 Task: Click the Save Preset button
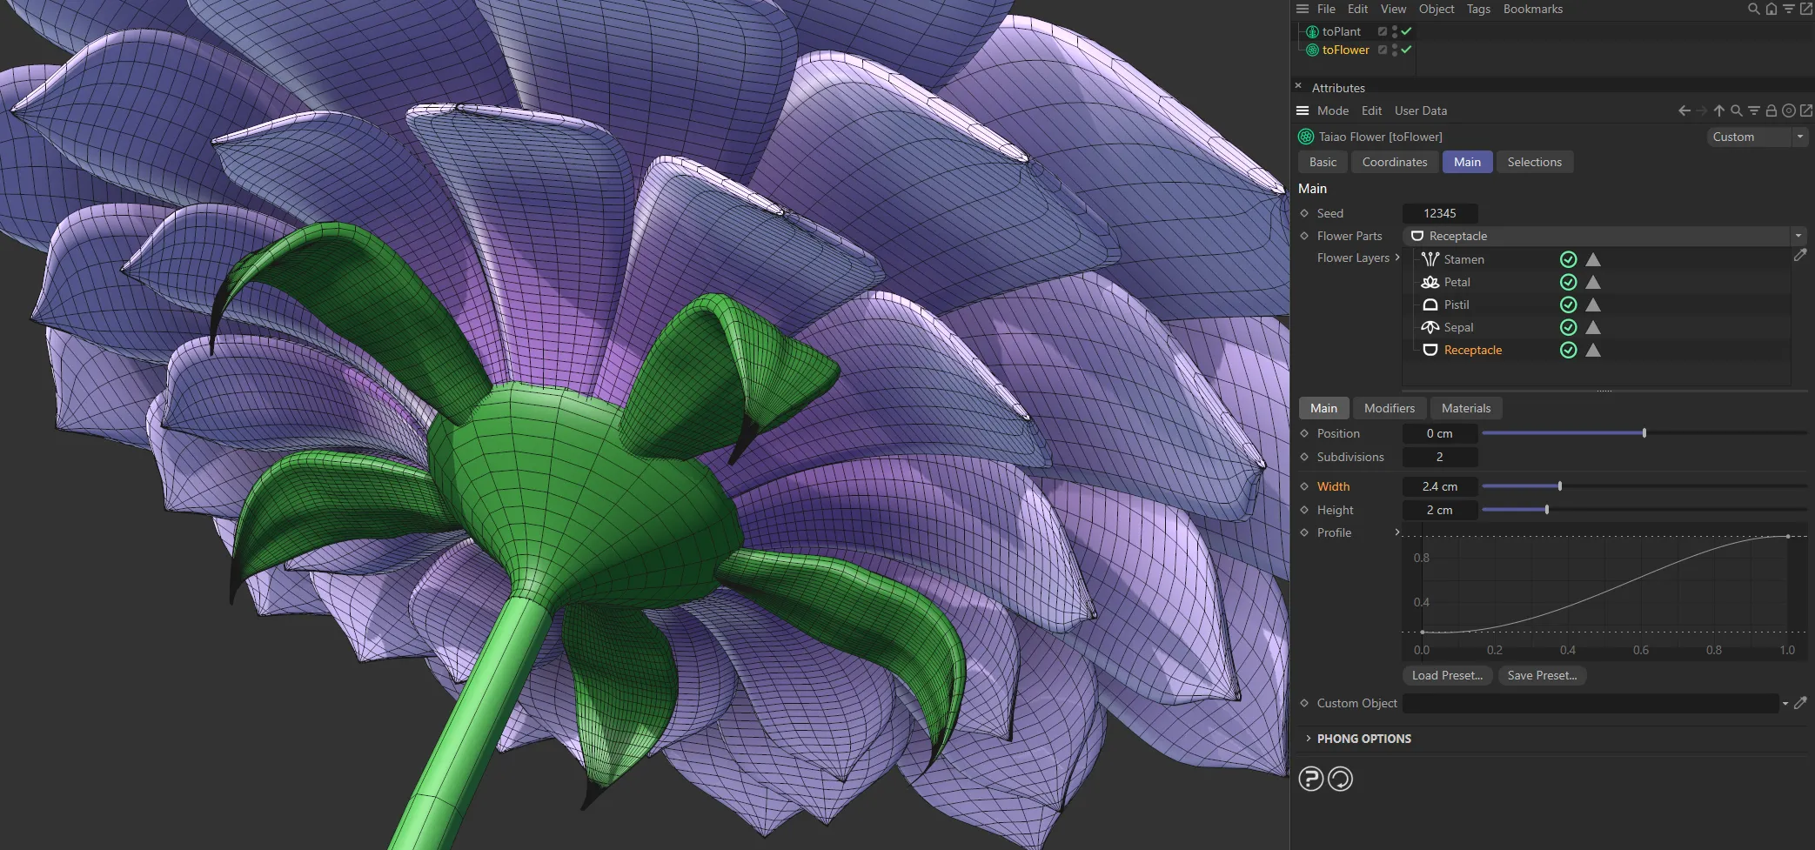point(1542,675)
